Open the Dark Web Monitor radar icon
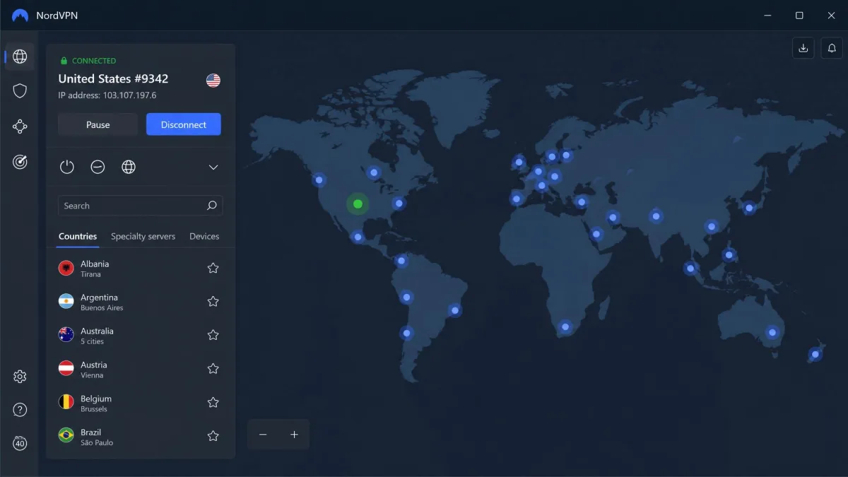The image size is (848, 477). point(20,162)
